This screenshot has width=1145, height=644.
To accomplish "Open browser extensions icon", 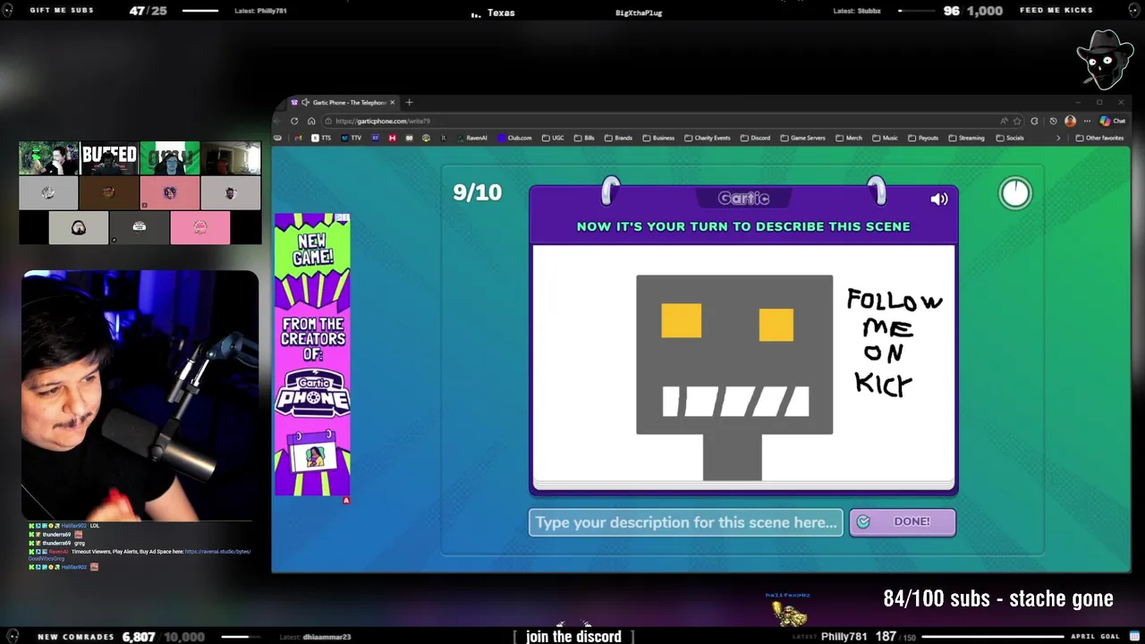I will pos(1035,121).
